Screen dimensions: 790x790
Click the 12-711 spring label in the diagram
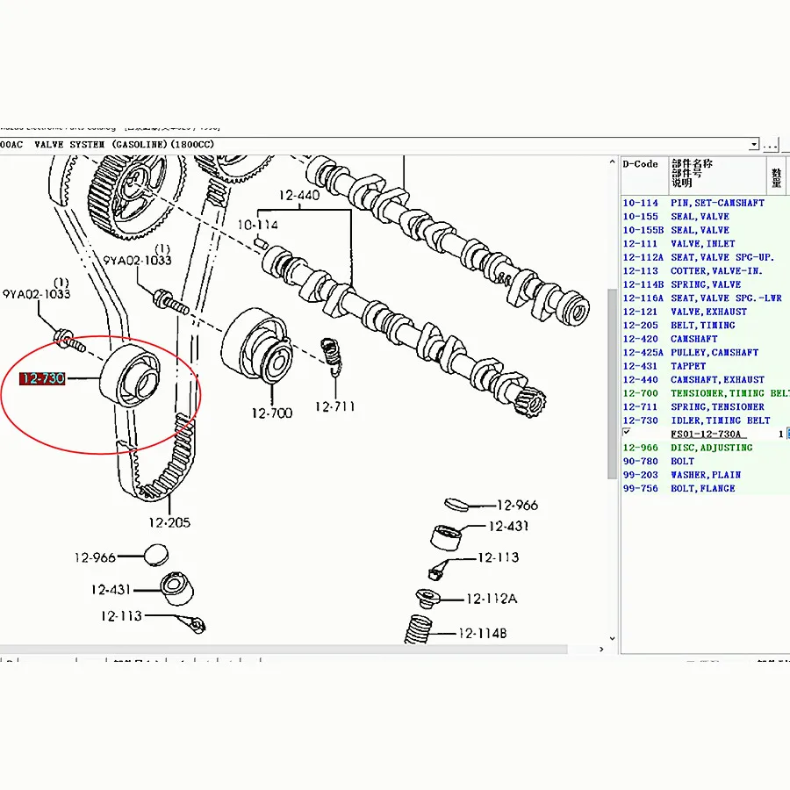click(x=334, y=406)
